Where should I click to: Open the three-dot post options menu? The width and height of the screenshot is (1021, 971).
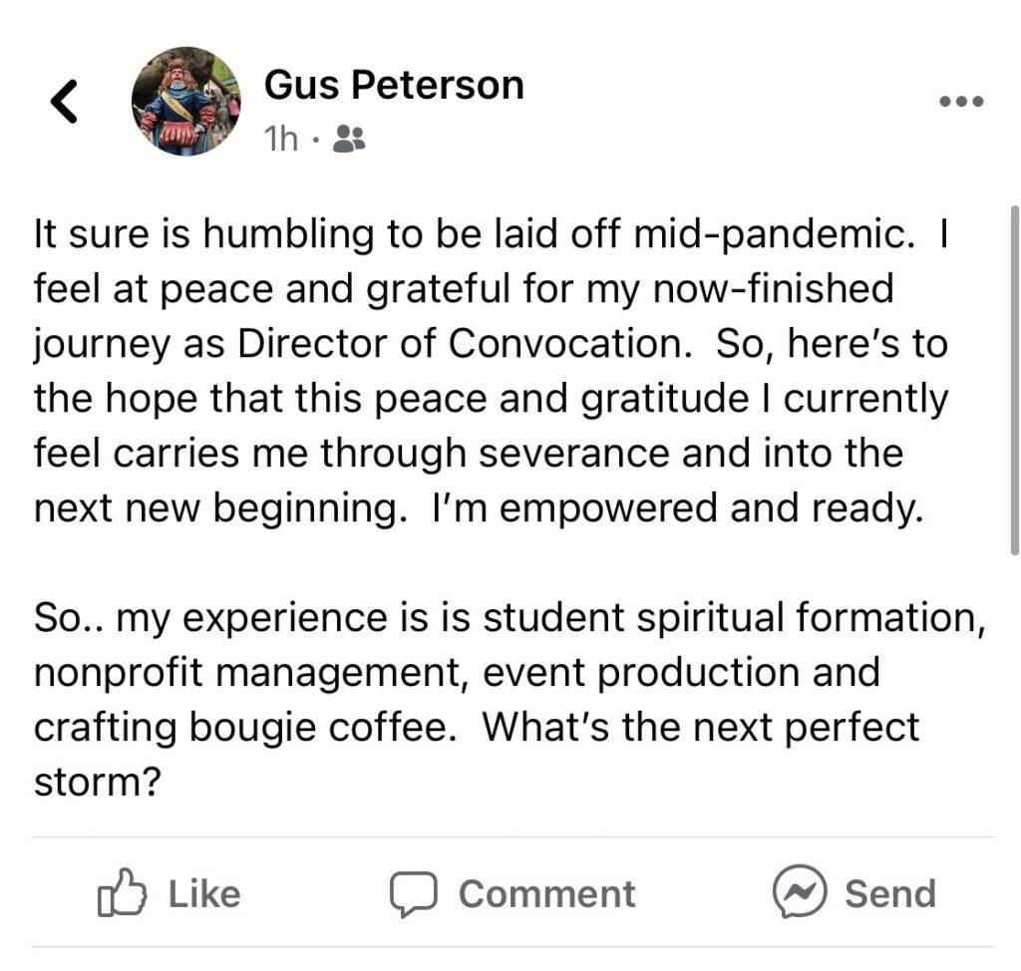pyautogui.click(x=961, y=102)
